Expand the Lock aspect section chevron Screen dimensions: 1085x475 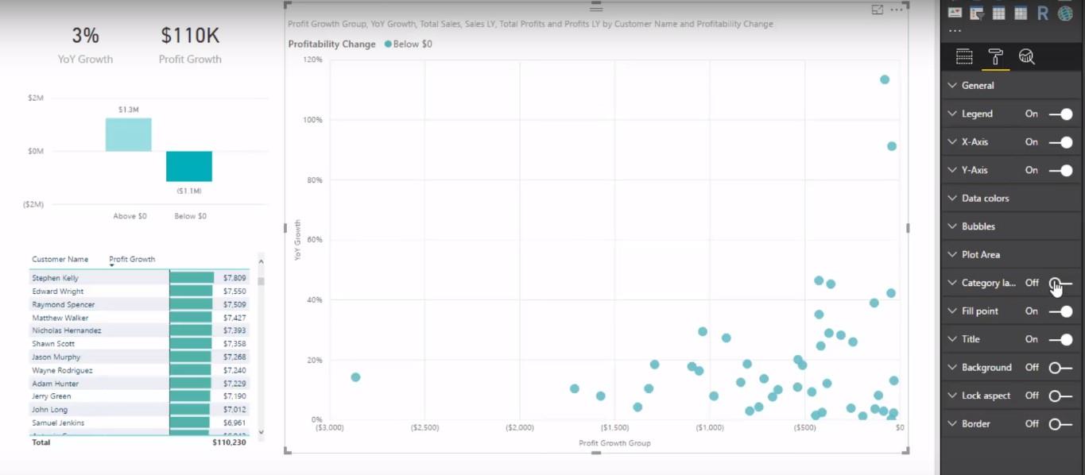click(x=951, y=396)
